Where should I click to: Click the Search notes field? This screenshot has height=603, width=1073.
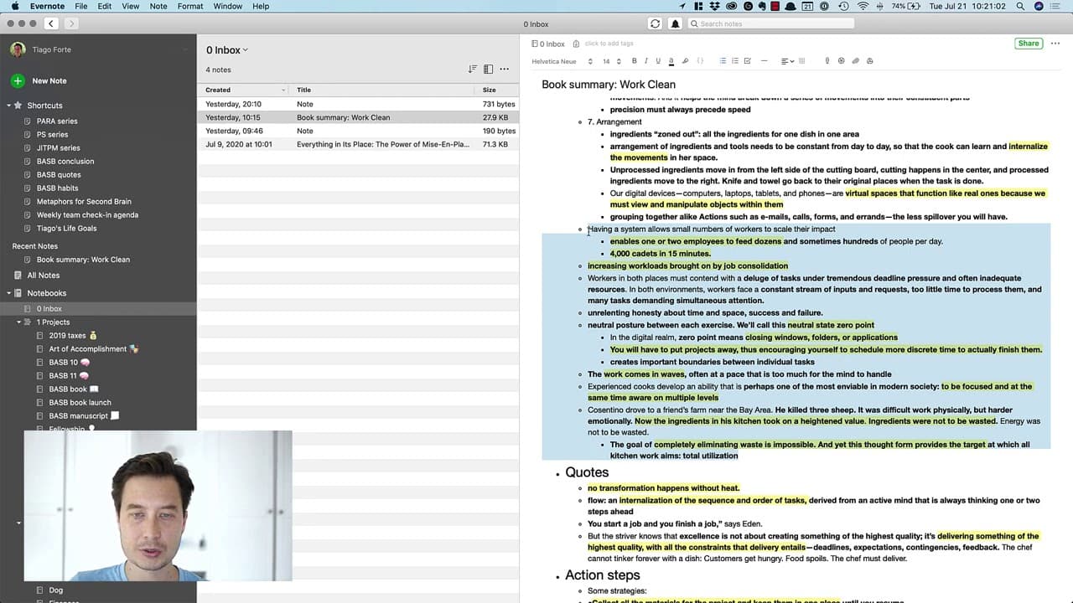[x=770, y=24]
